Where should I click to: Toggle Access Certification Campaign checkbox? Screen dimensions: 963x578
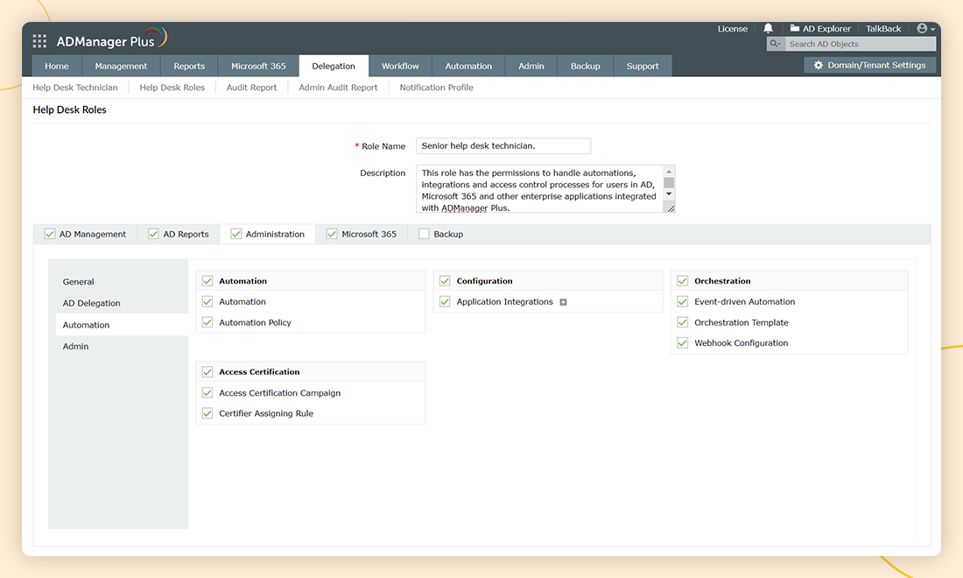[207, 393]
